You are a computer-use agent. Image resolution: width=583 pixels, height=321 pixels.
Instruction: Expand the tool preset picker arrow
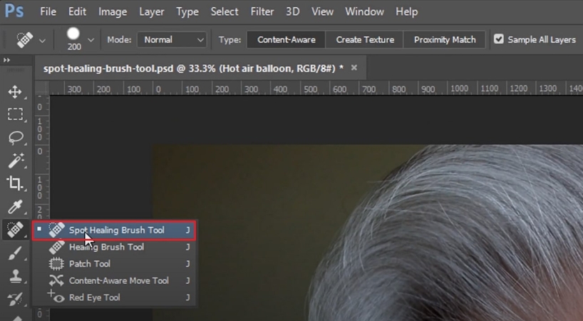tap(42, 40)
